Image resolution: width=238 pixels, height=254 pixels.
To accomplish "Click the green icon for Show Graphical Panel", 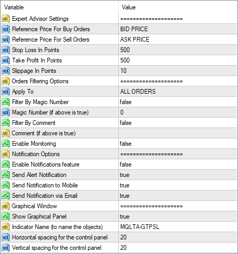I will pyautogui.click(x=6, y=217).
